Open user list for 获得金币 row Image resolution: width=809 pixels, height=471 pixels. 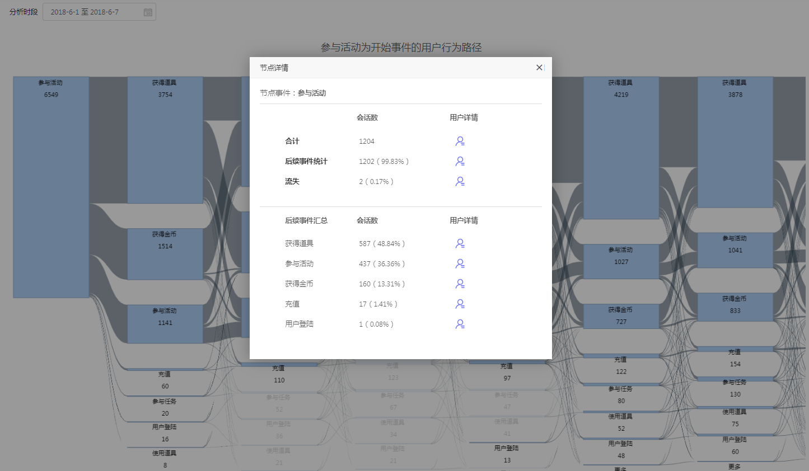coord(460,284)
